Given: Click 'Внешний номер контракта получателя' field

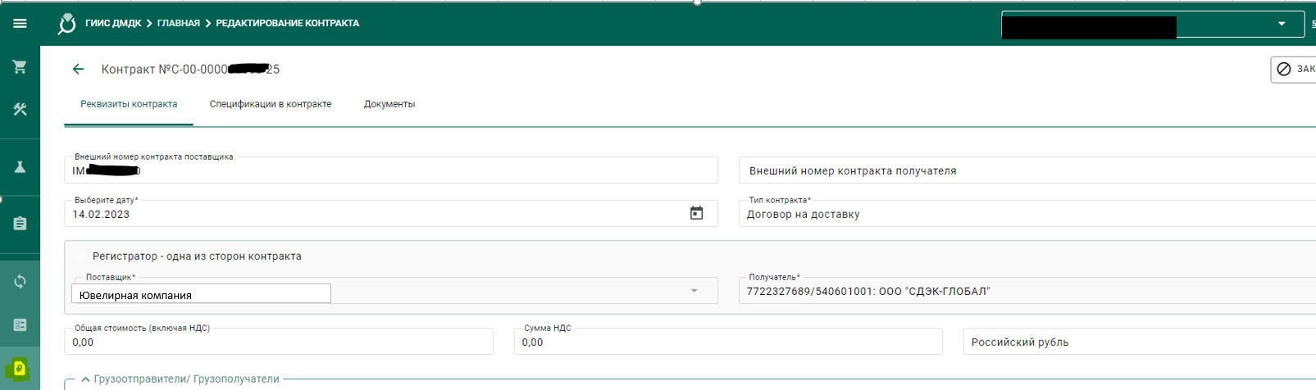Looking at the screenshot, I should [1025, 170].
